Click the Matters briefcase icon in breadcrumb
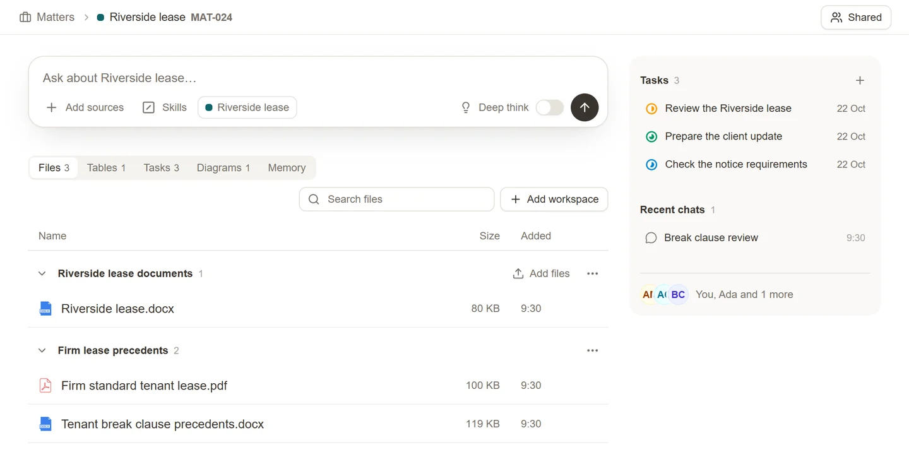Image resolution: width=909 pixels, height=464 pixels. [25, 17]
